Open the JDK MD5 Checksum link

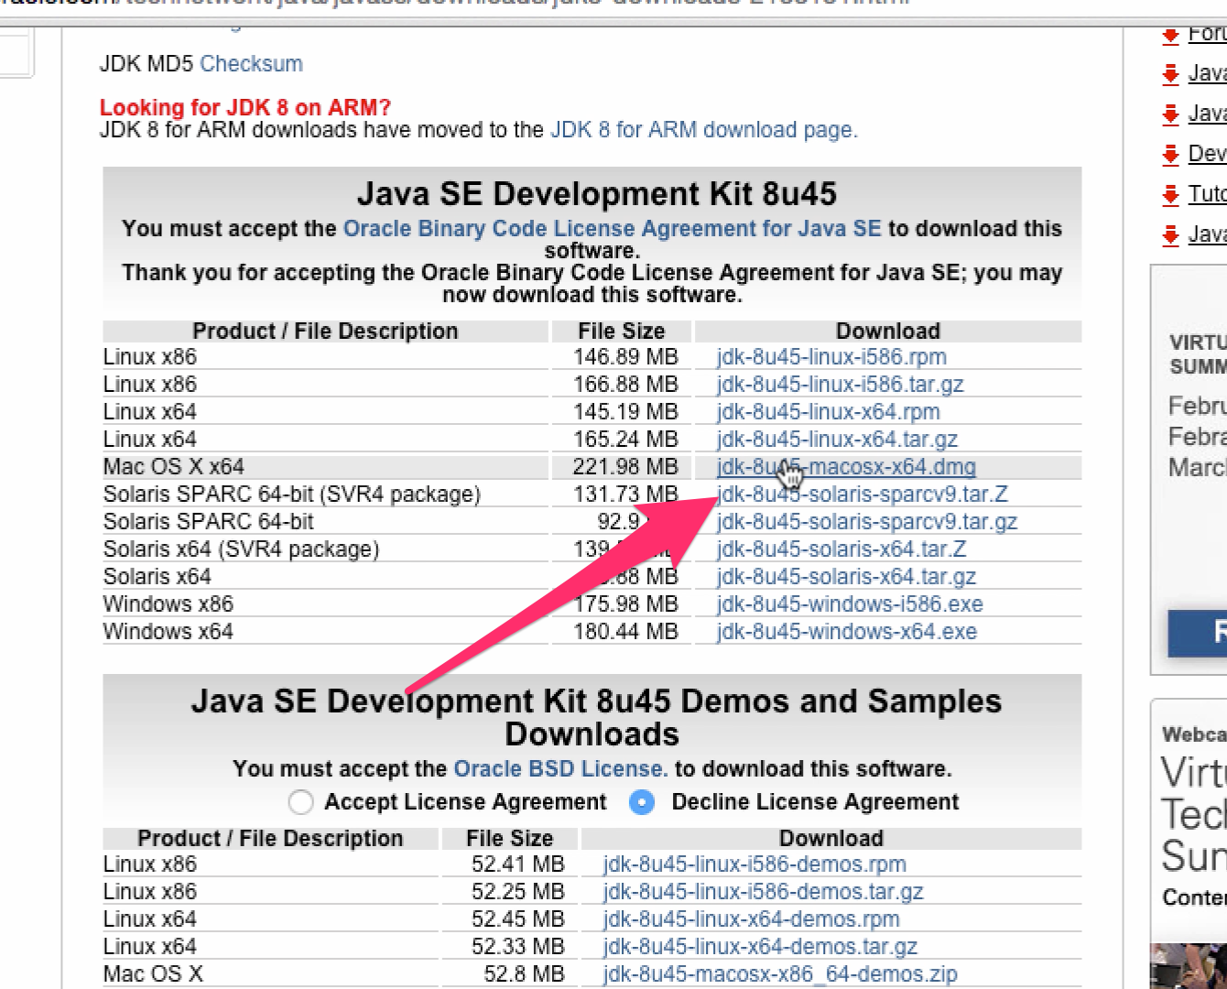pos(251,64)
